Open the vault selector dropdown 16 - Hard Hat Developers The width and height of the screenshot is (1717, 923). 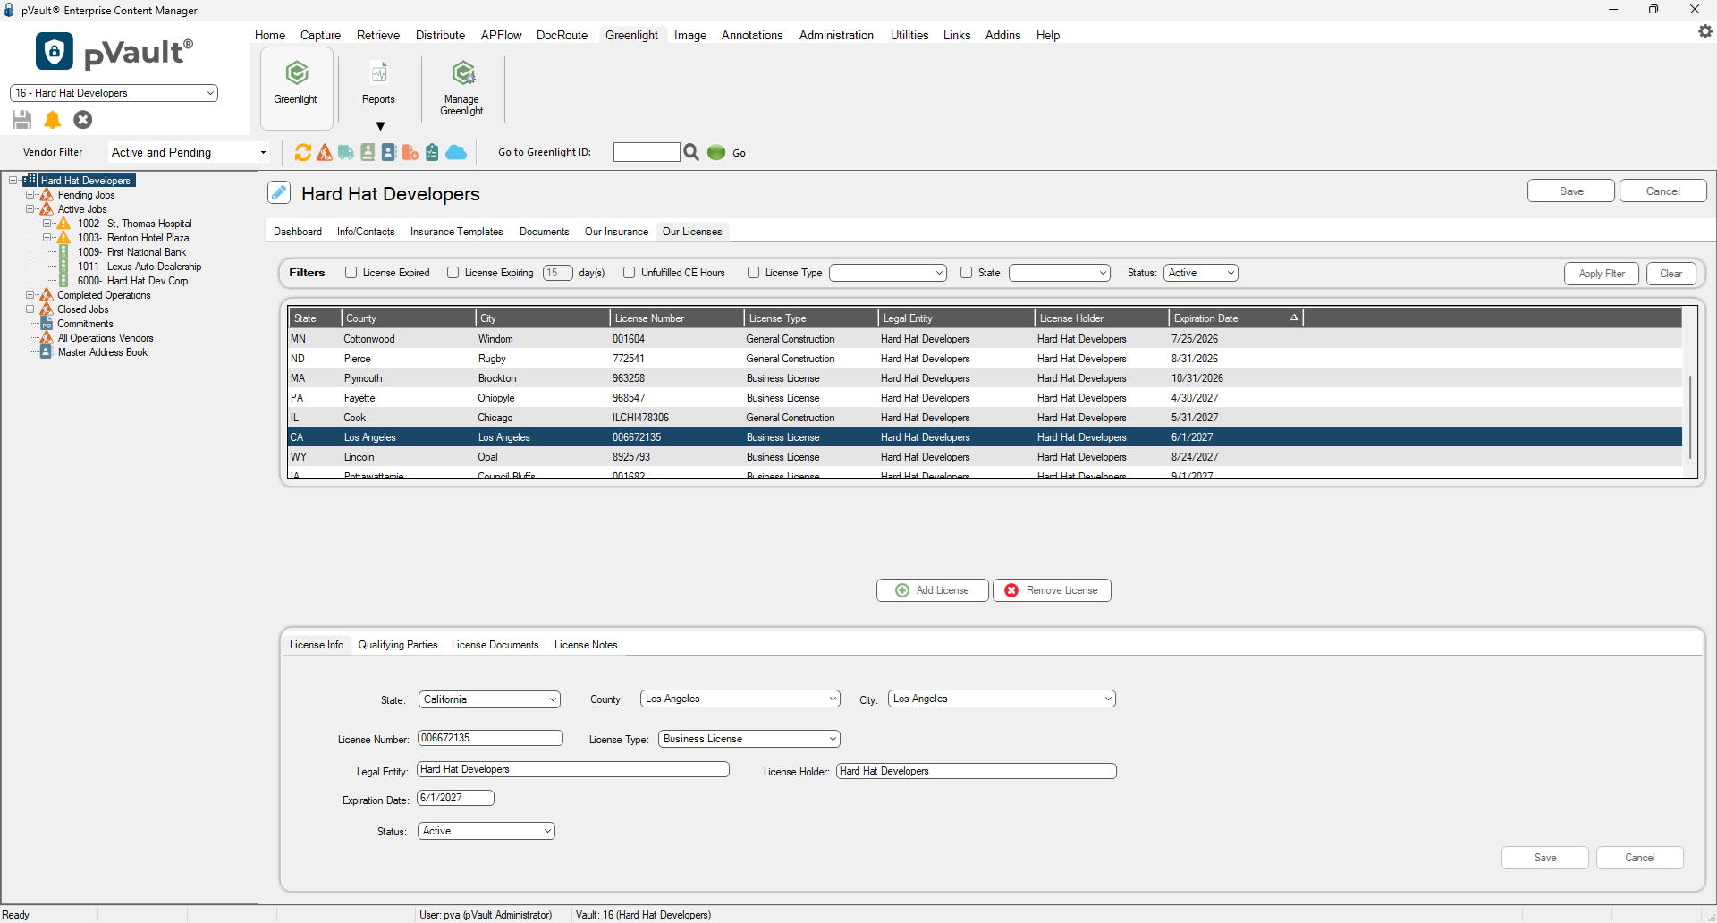coord(114,93)
